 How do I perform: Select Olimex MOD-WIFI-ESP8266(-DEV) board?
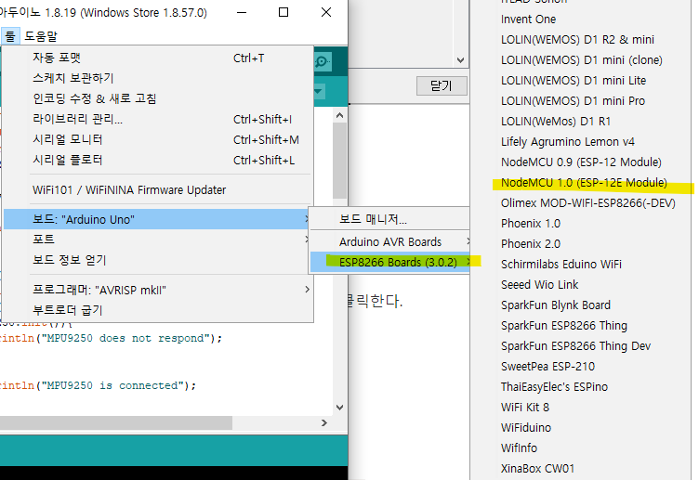(581, 203)
